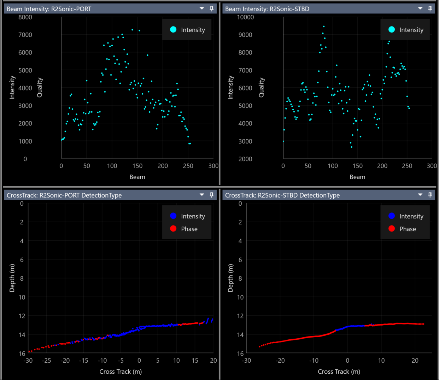Click Cross Track (m) axis title in PORT chart
This screenshot has width=439, height=380.
pyautogui.click(x=121, y=372)
